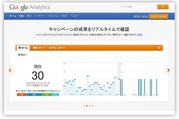Click the オーガニック legend label
The width and height of the screenshot is (179, 119).
pos(34,91)
